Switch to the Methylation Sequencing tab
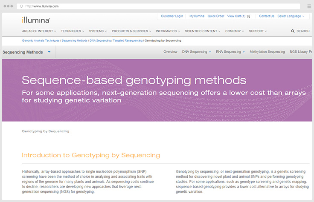 (267, 52)
